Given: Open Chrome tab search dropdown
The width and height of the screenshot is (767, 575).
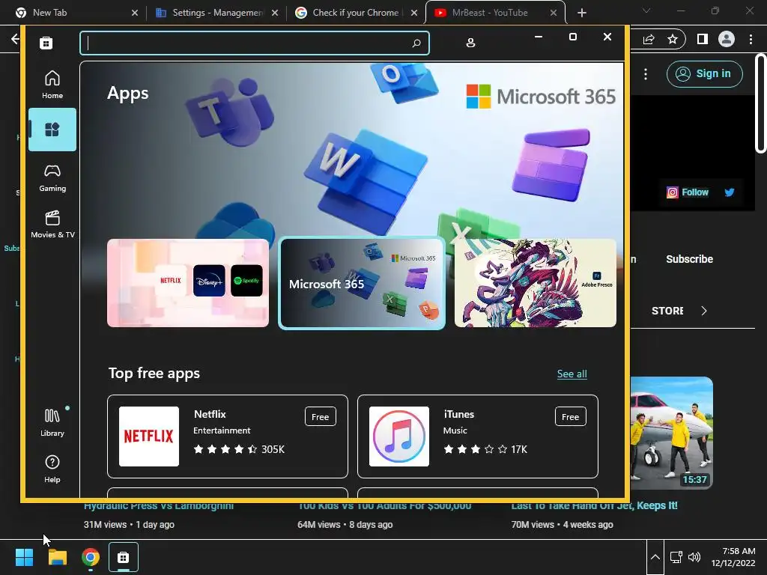Looking at the screenshot, I should pos(646,10).
